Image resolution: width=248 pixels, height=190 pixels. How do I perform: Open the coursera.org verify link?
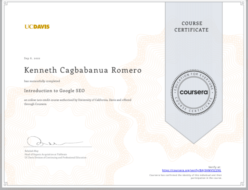coord(191,170)
